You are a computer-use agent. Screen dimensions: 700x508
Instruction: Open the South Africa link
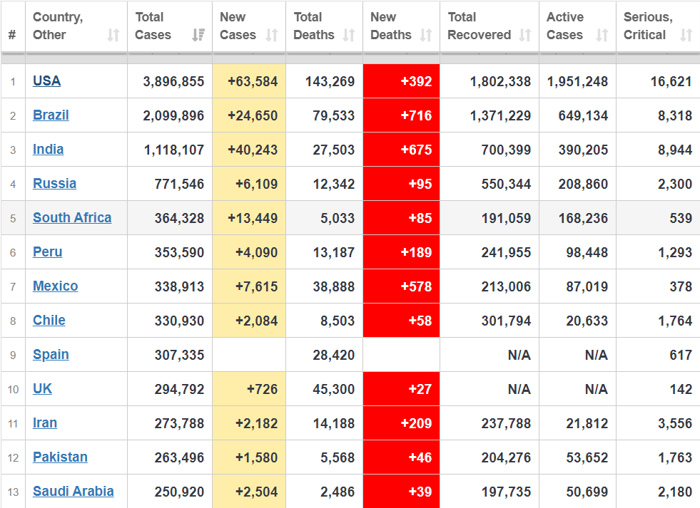(x=72, y=218)
